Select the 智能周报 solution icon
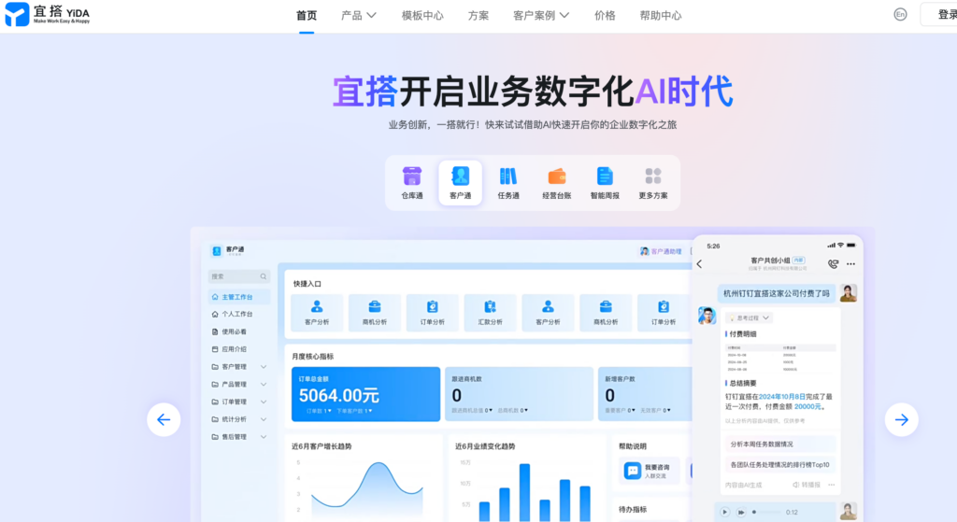The width and height of the screenshot is (957, 522). [605, 182]
